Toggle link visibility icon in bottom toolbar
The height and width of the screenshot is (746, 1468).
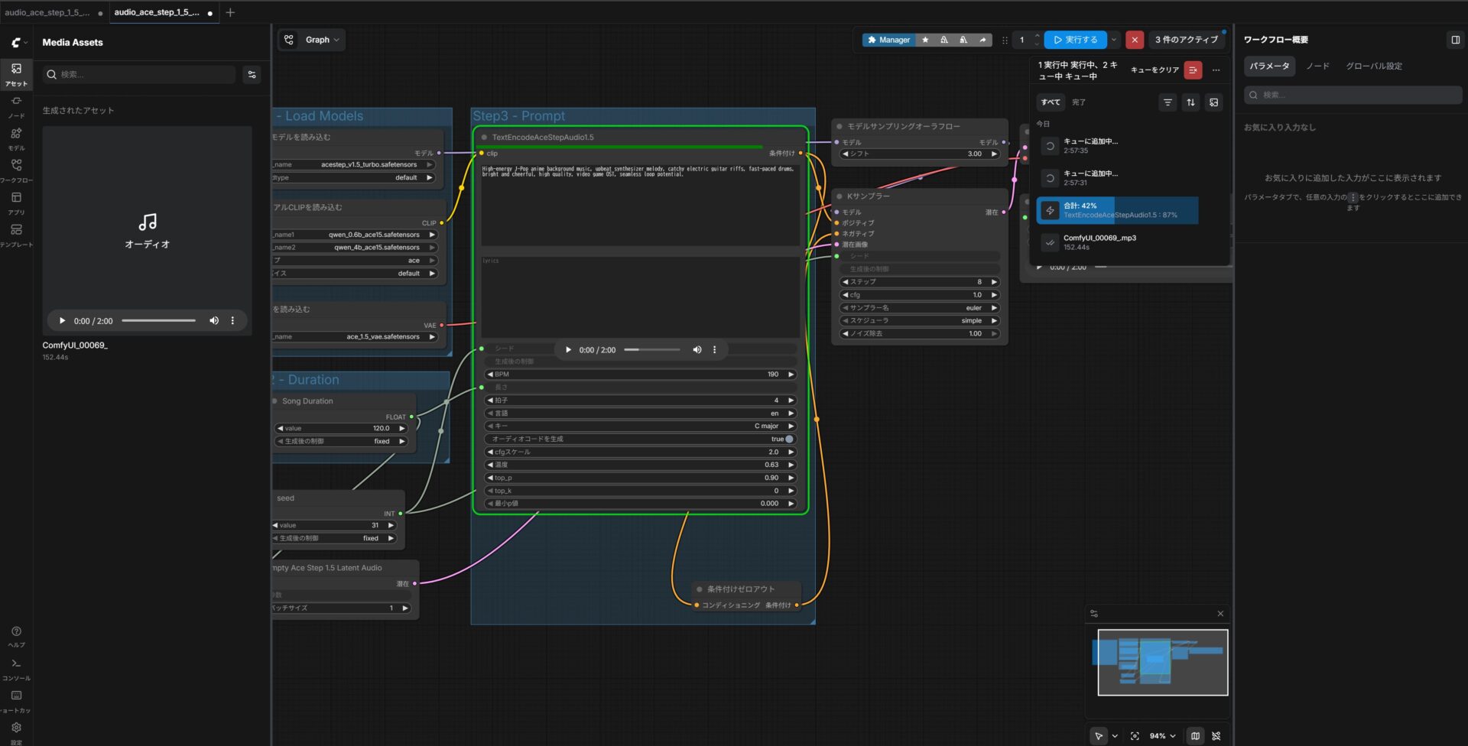pos(1216,736)
